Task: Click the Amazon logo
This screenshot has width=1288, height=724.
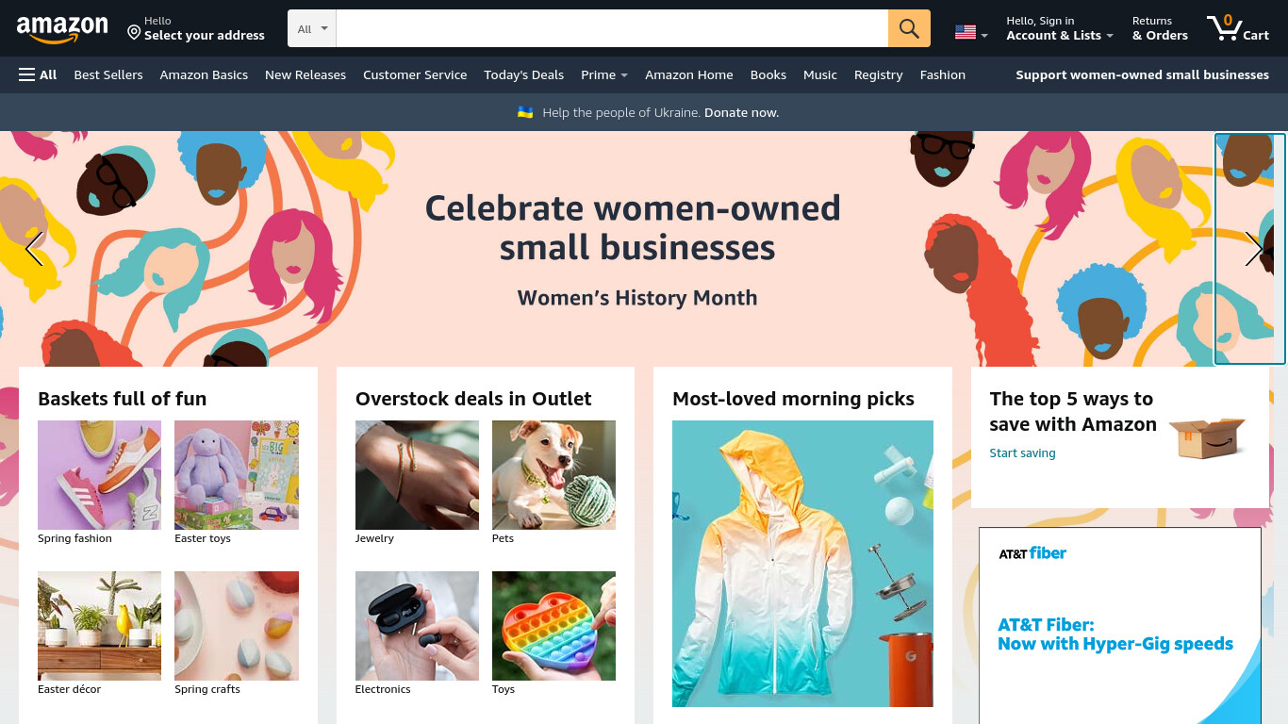Action: pyautogui.click(x=62, y=29)
